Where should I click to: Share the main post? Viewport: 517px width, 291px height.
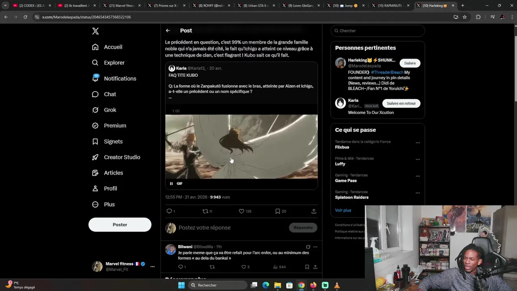click(x=314, y=211)
